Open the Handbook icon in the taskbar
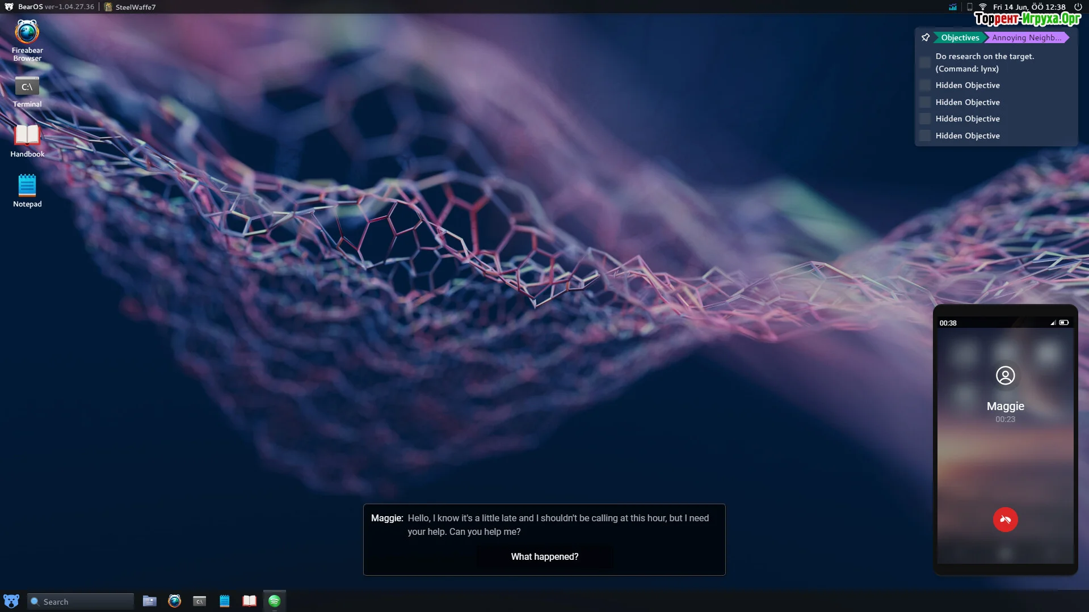This screenshot has width=1089, height=612. click(249, 601)
